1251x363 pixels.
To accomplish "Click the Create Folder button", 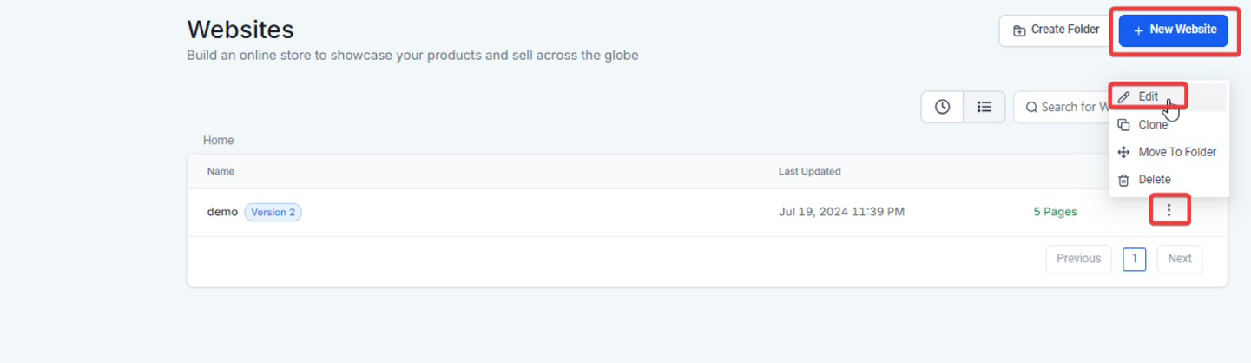I will (1056, 30).
